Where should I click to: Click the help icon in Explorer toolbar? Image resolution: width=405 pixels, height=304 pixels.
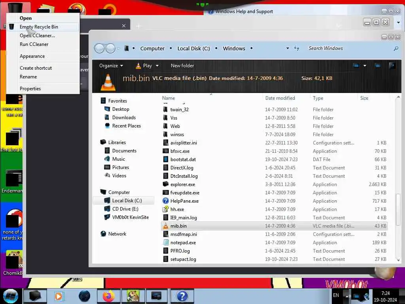pos(392,66)
